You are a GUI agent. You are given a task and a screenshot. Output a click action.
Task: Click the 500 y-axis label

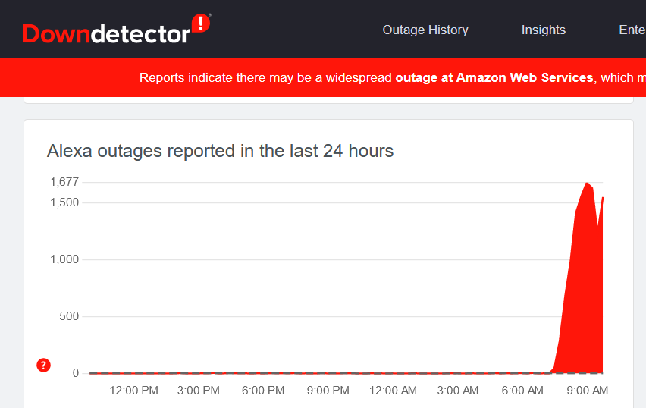(69, 316)
